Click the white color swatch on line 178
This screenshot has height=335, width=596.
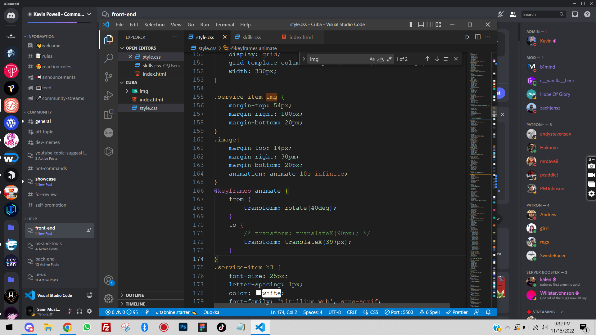tap(258, 293)
